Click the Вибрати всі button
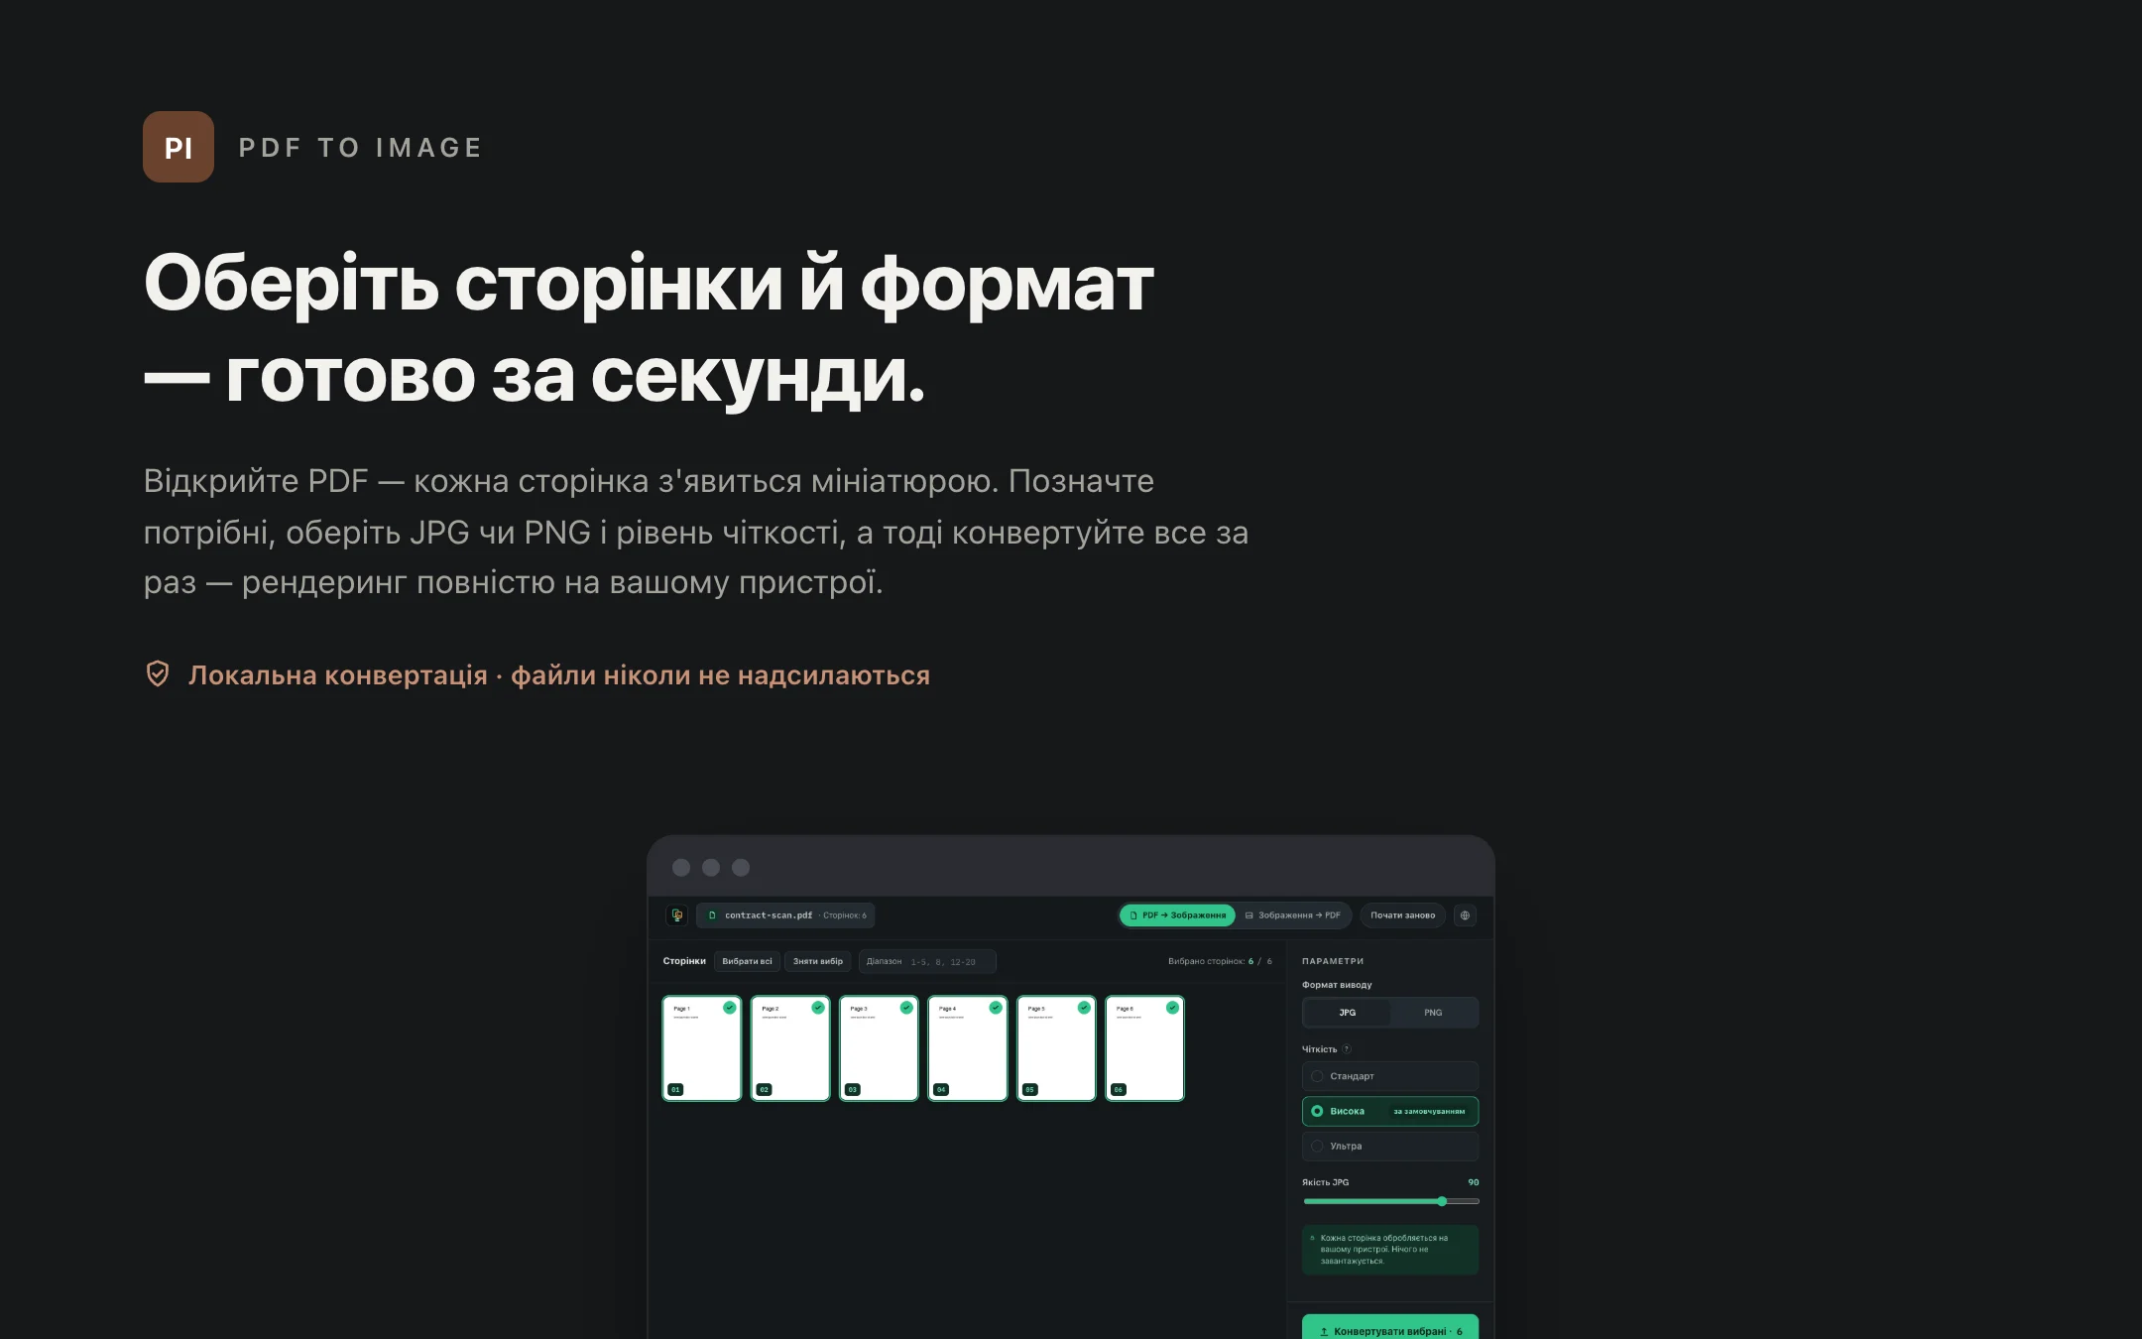Screen dimensions: 2142x1339 (x=747, y=961)
